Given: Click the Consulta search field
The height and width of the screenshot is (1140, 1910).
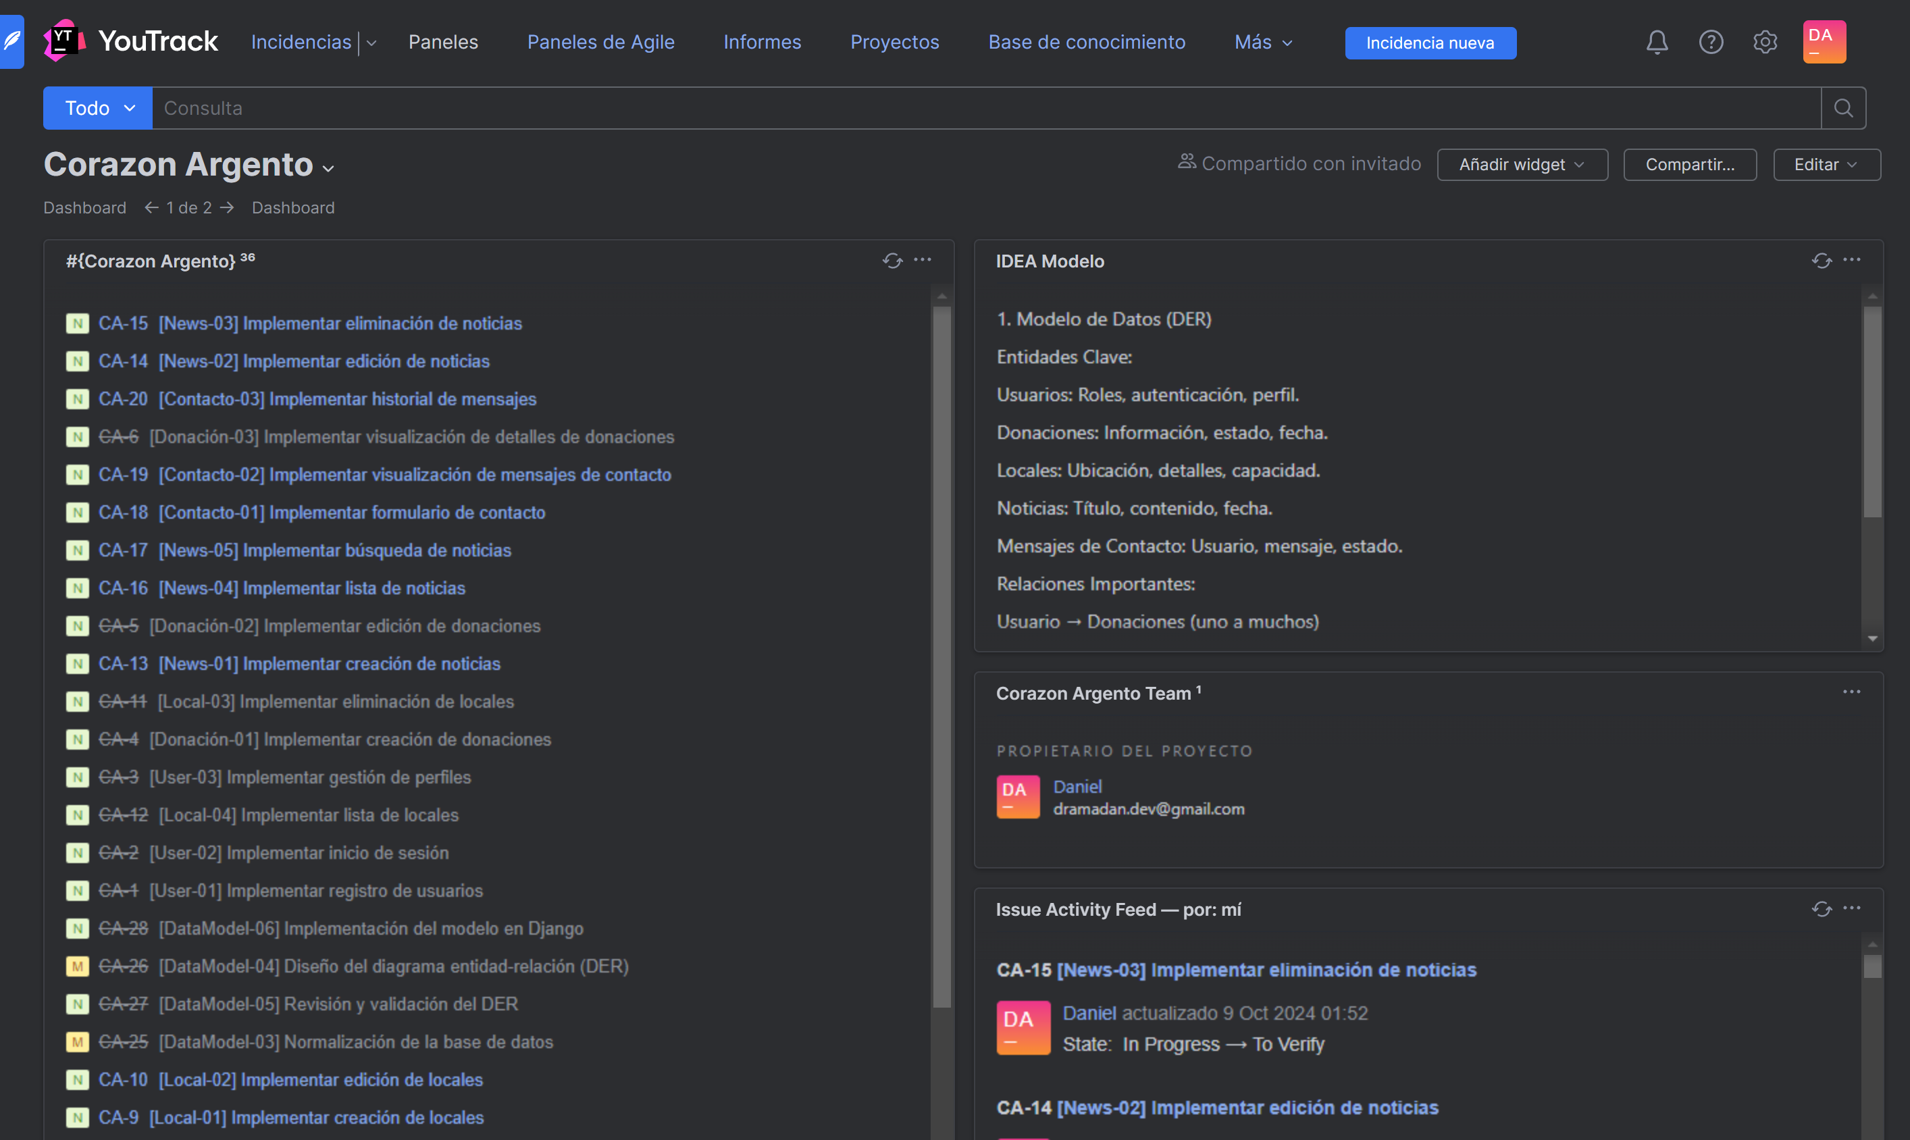Looking at the screenshot, I should (x=983, y=108).
